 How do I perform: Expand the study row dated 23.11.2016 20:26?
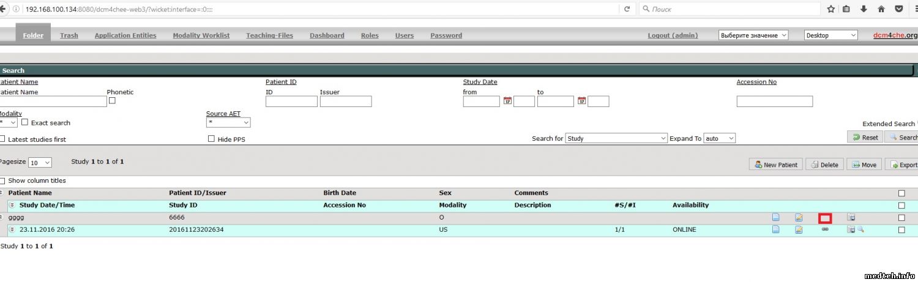tap(12, 229)
